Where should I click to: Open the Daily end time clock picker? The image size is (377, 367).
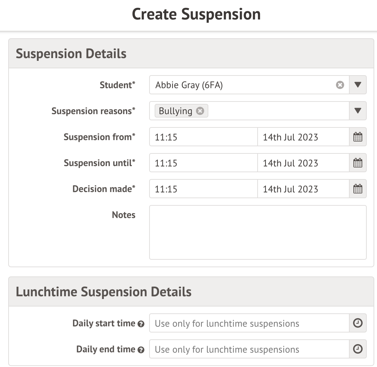[x=357, y=349]
